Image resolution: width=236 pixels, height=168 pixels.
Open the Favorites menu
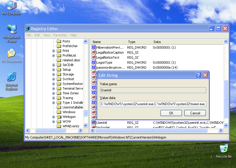60,35
